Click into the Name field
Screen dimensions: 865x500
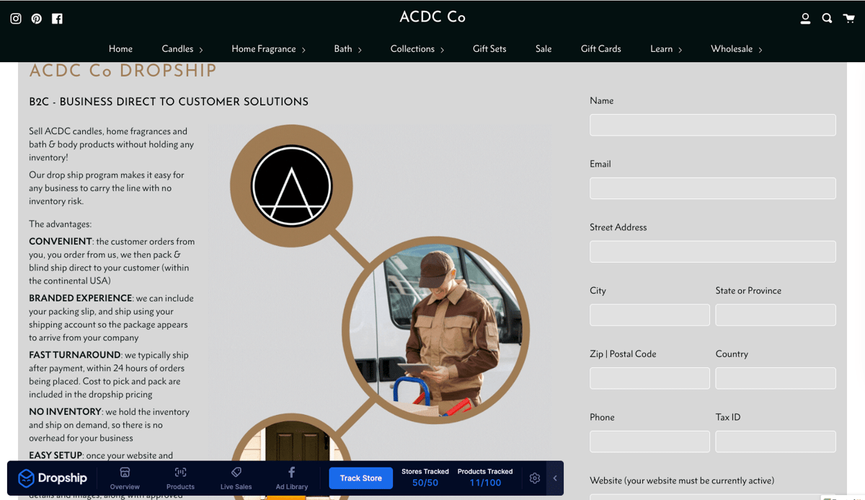click(x=712, y=125)
